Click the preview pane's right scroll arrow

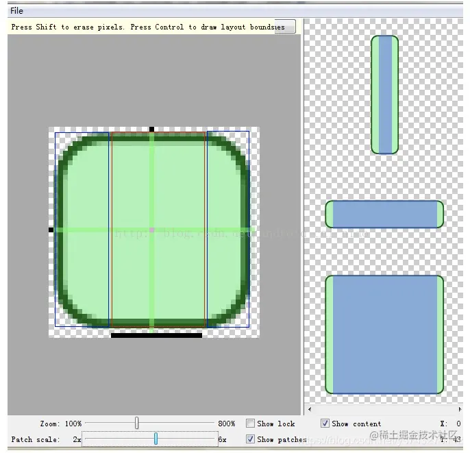460,409
